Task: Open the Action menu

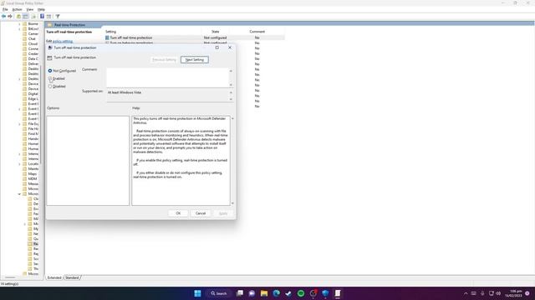Action: pyautogui.click(x=17, y=9)
